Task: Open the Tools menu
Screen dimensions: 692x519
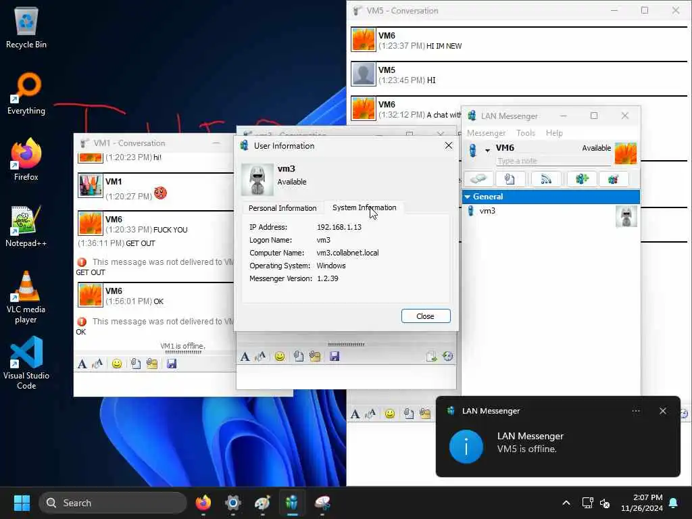Action: coord(525,133)
